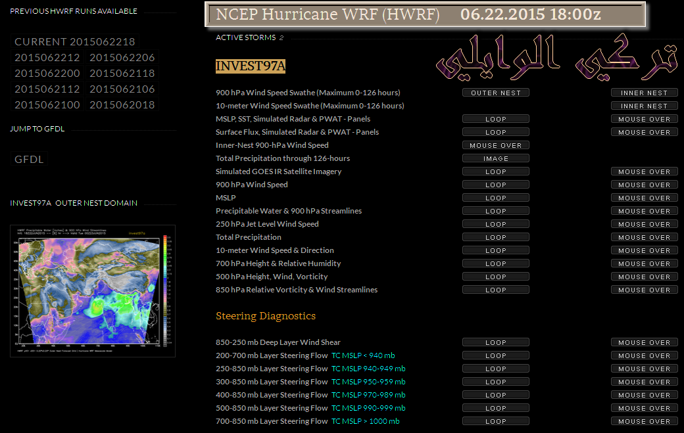The image size is (684, 433).
Task: Open MOUSE OVER for MSLP, SST, Radar panels
Action: click(x=645, y=119)
